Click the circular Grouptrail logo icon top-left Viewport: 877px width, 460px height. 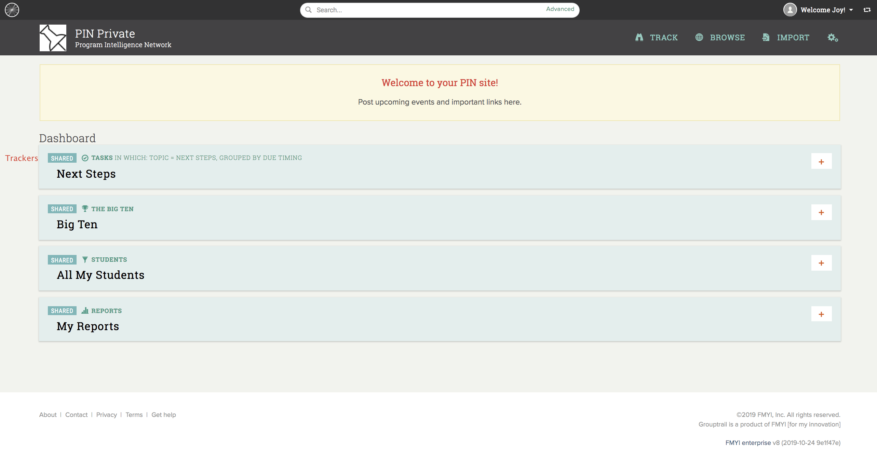pyautogui.click(x=12, y=10)
